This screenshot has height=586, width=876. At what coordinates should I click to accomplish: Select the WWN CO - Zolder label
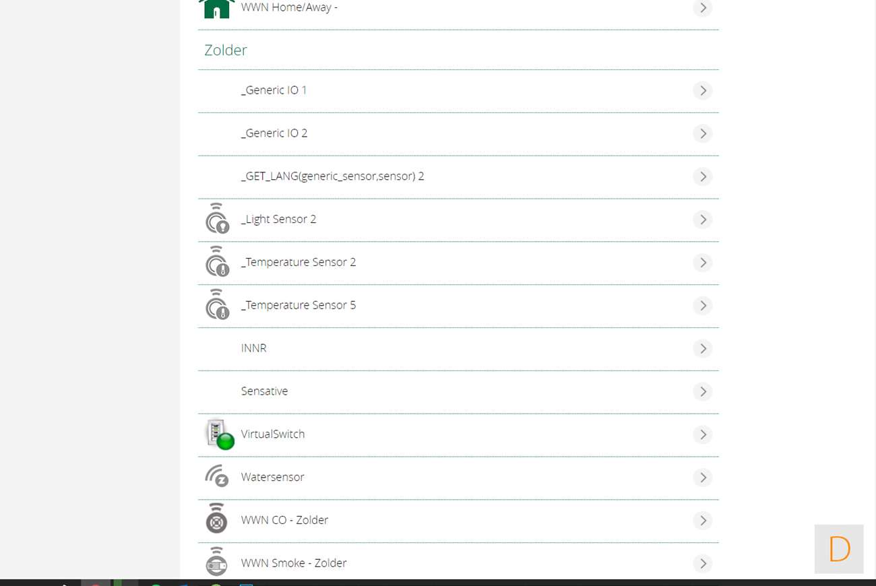pos(284,520)
